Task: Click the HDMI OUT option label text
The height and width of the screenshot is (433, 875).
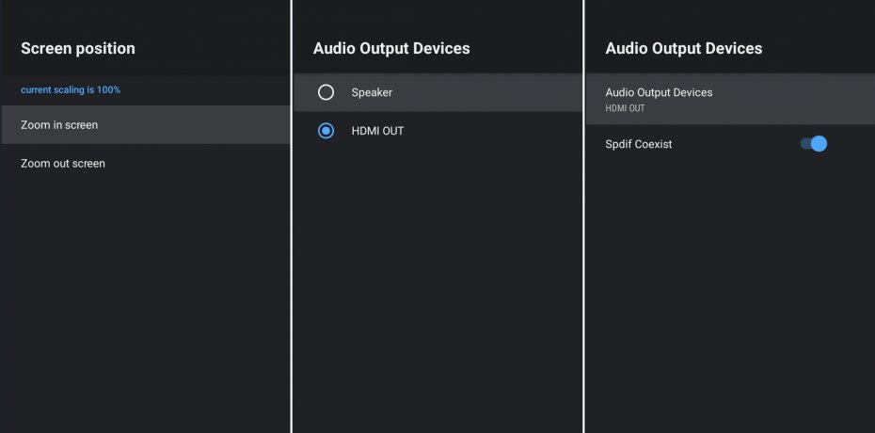Action: pos(377,131)
